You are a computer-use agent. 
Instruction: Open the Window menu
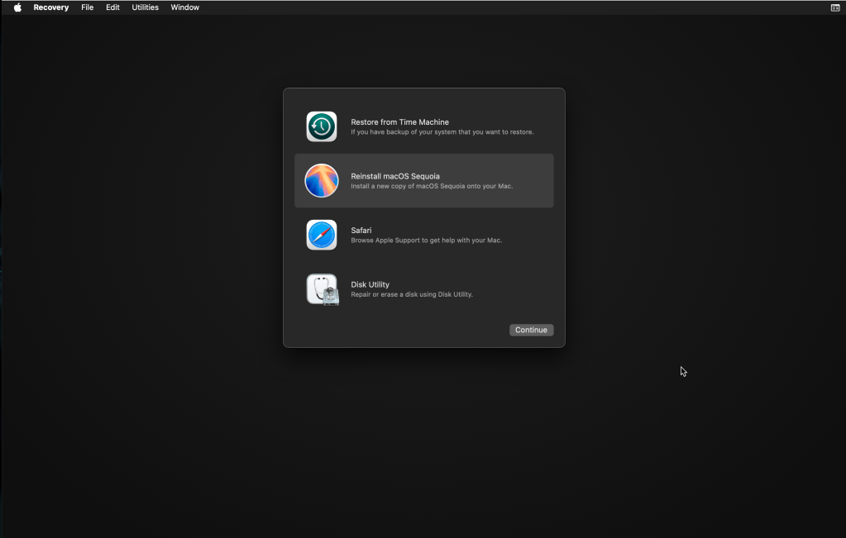(184, 7)
